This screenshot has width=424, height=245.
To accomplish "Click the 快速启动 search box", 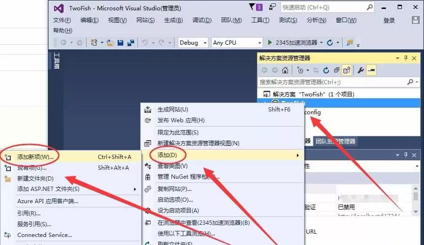I will [x=328, y=8].
